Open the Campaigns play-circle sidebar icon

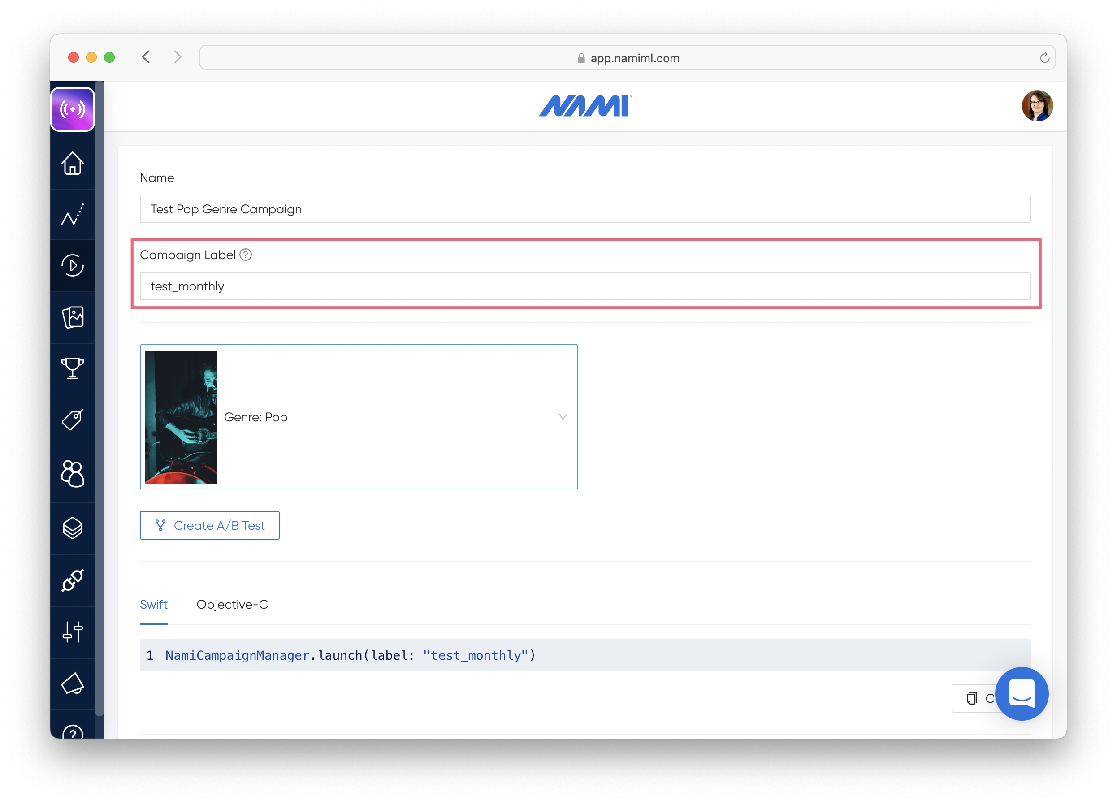(x=73, y=265)
